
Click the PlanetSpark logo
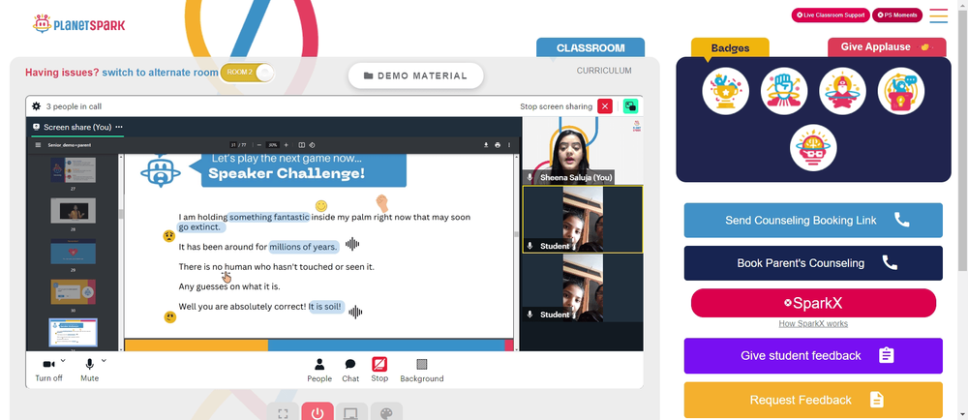(78, 24)
